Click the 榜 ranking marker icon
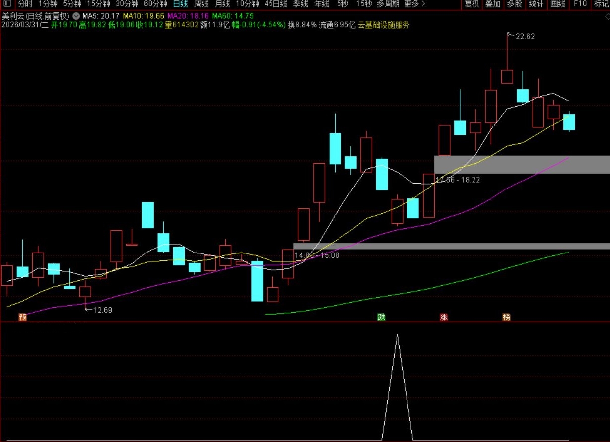The height and width of the screenshot is (442, 610). (506, 317)
